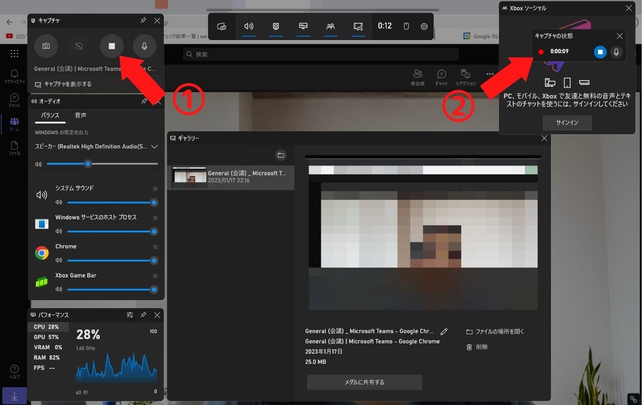The height and width of the screenshot is (405, 644).
Task: Open チャット in Teams sidebar
Action: tap(14, 101)
